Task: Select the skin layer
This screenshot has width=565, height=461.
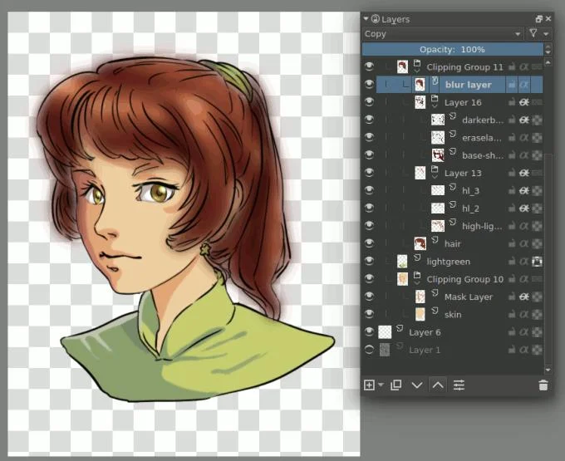Action: click(x=453, y=315)
